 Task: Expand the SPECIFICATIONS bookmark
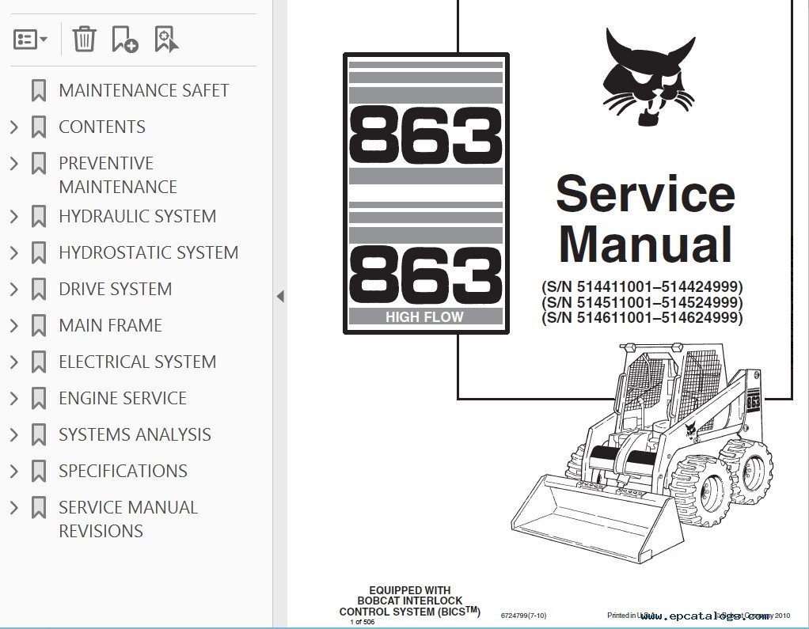(x=14, y=472)
